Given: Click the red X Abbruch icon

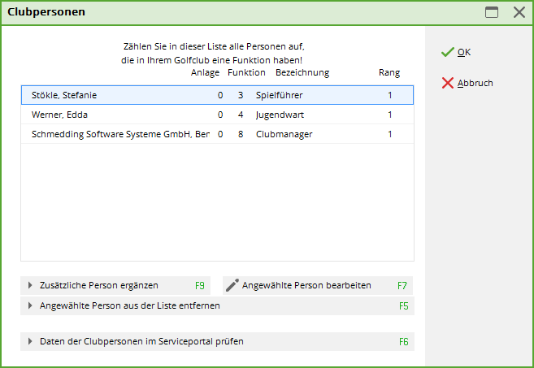Looking at the screenshot, I should (448, 83).
